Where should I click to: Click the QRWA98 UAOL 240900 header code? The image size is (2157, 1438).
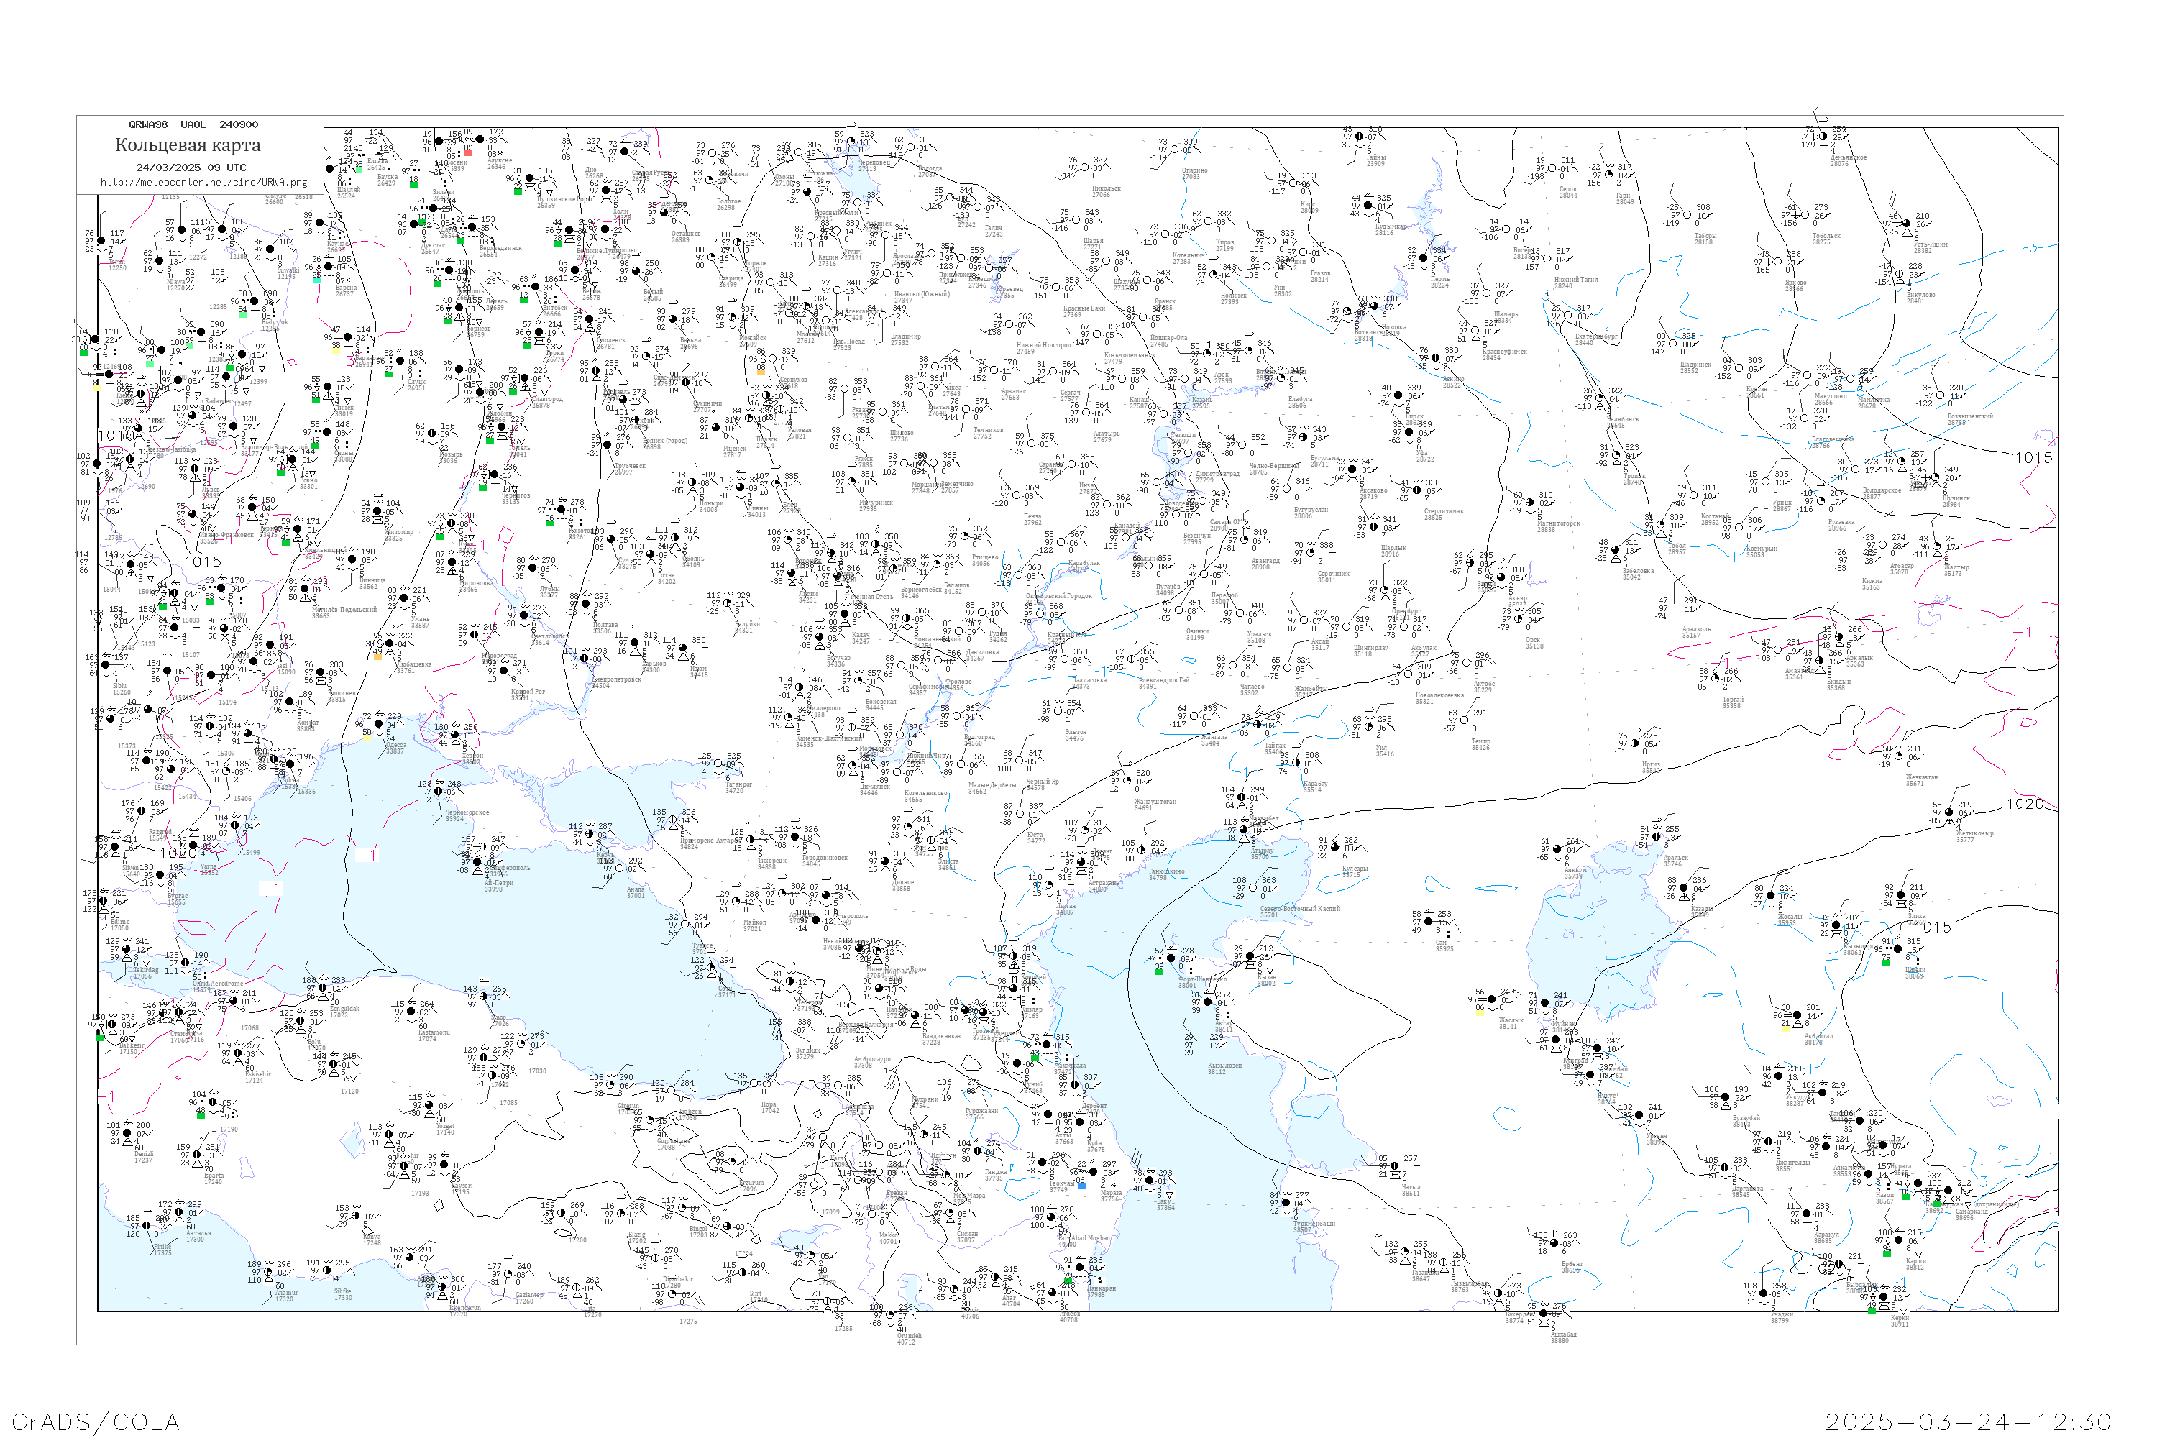click(193, 124)
